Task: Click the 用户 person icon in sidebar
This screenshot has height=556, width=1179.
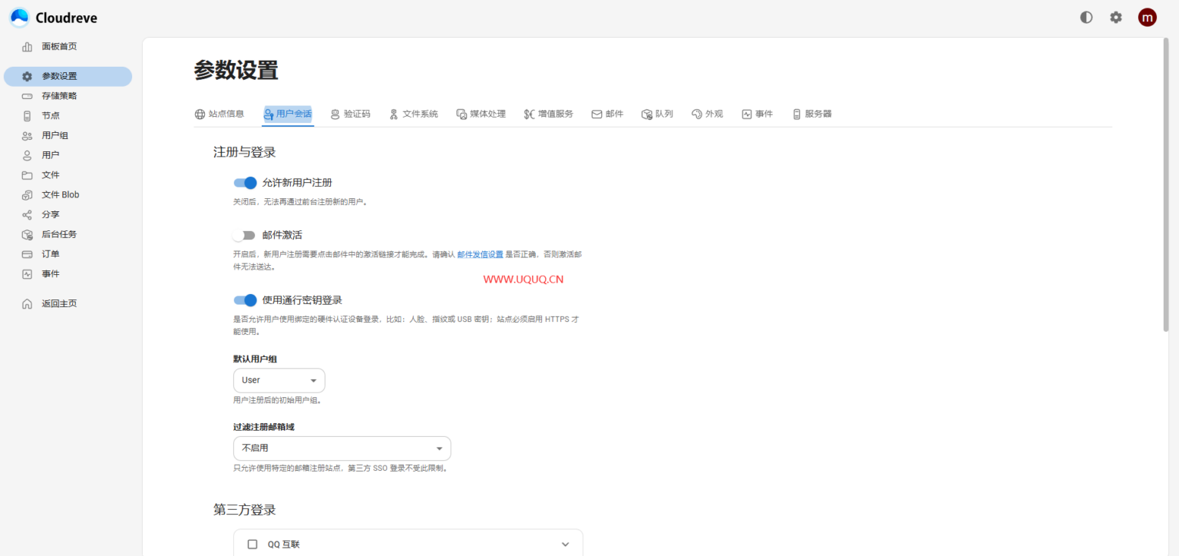Action: tap(28, 155)
